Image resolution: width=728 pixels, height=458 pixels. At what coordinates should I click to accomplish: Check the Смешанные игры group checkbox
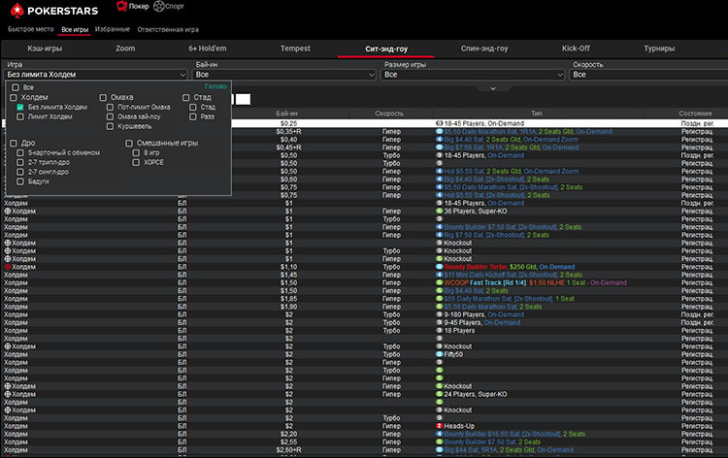(129, 143)
